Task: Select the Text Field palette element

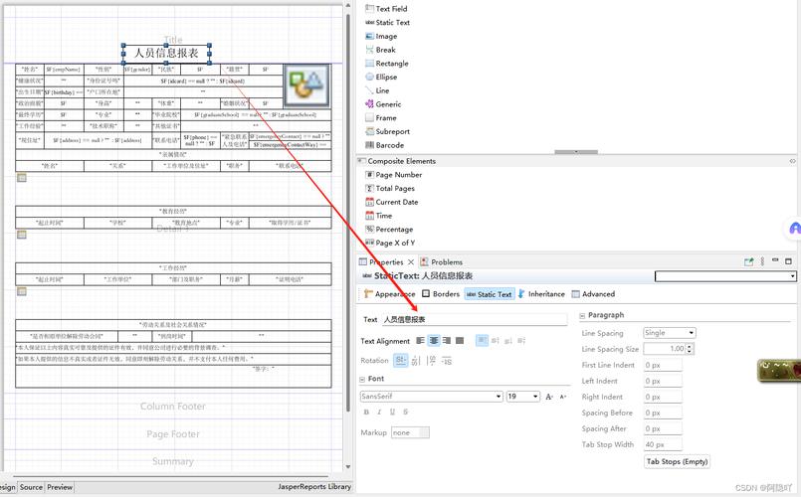Action: 386,9
